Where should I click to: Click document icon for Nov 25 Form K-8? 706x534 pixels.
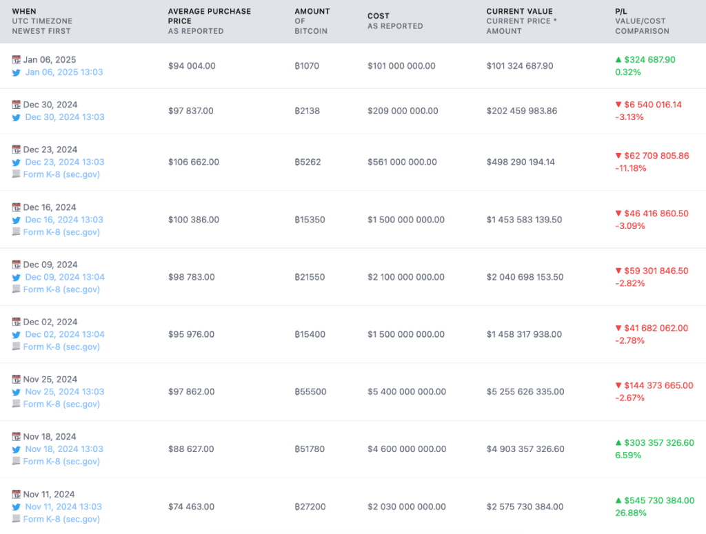pos(17,404)
